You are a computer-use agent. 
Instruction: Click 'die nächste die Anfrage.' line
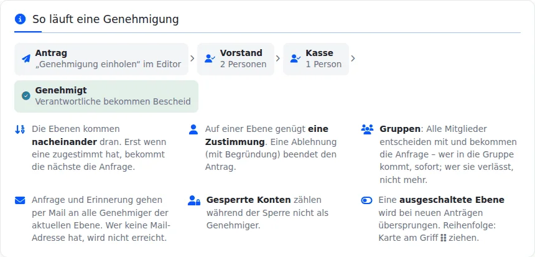83,167
